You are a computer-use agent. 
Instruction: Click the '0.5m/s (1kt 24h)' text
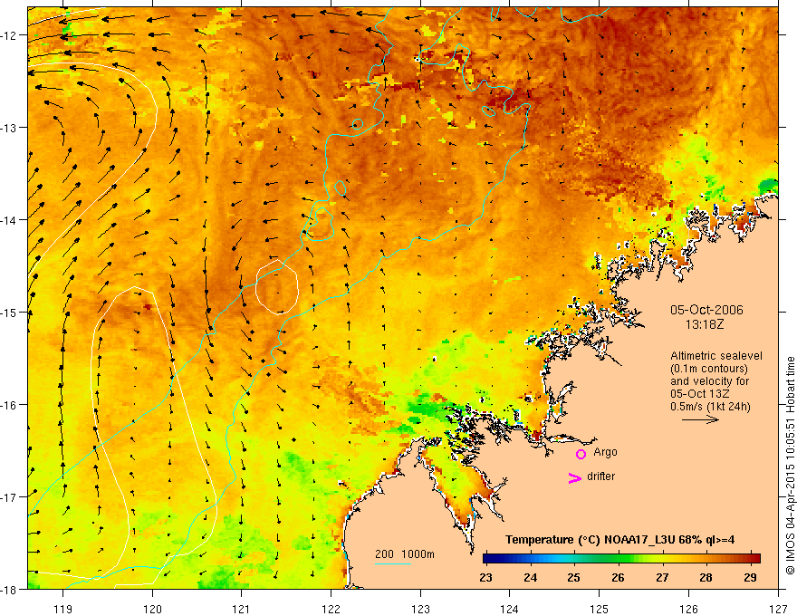[710, 407]
